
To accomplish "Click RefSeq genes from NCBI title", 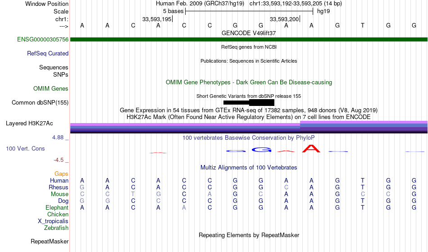I will (x=249, y=47).
